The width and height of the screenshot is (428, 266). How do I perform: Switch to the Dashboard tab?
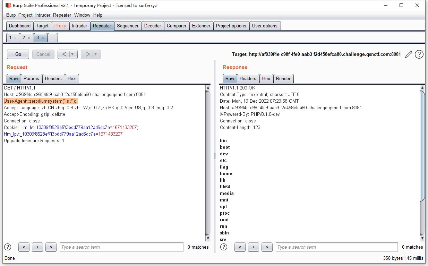coord(20,26)
